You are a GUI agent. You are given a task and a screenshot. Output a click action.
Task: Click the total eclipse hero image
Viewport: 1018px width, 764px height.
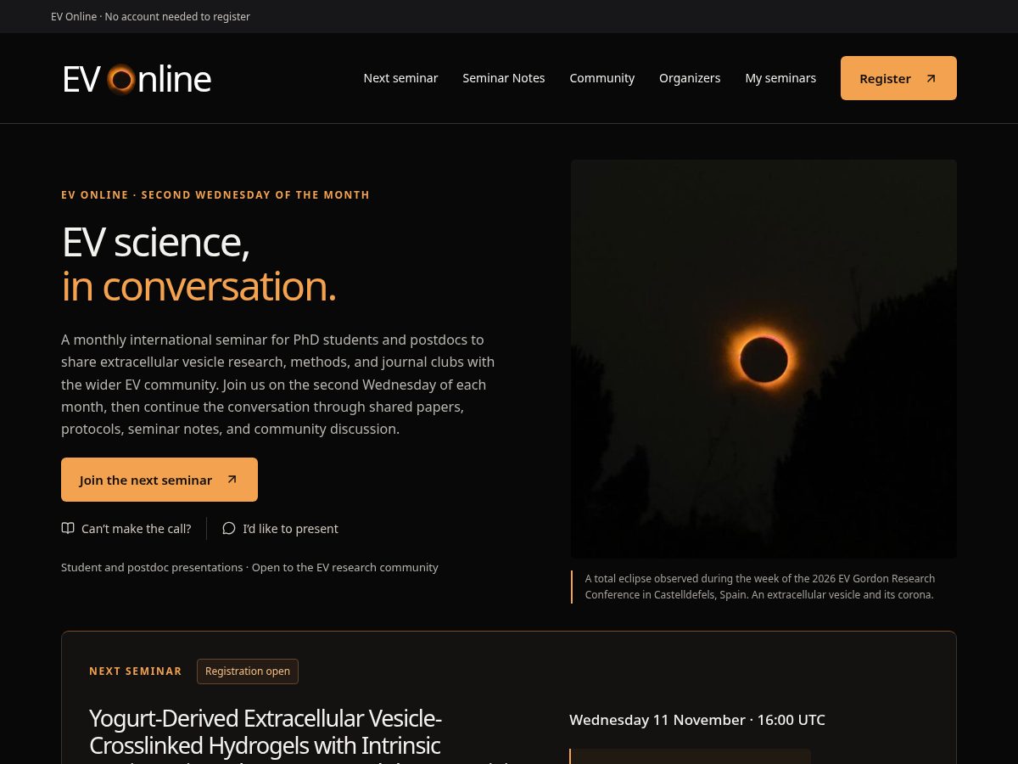[x=763, y=358]
